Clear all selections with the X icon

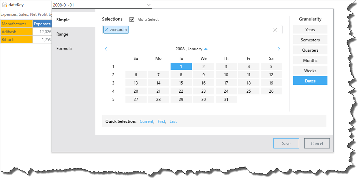point(275,30)
